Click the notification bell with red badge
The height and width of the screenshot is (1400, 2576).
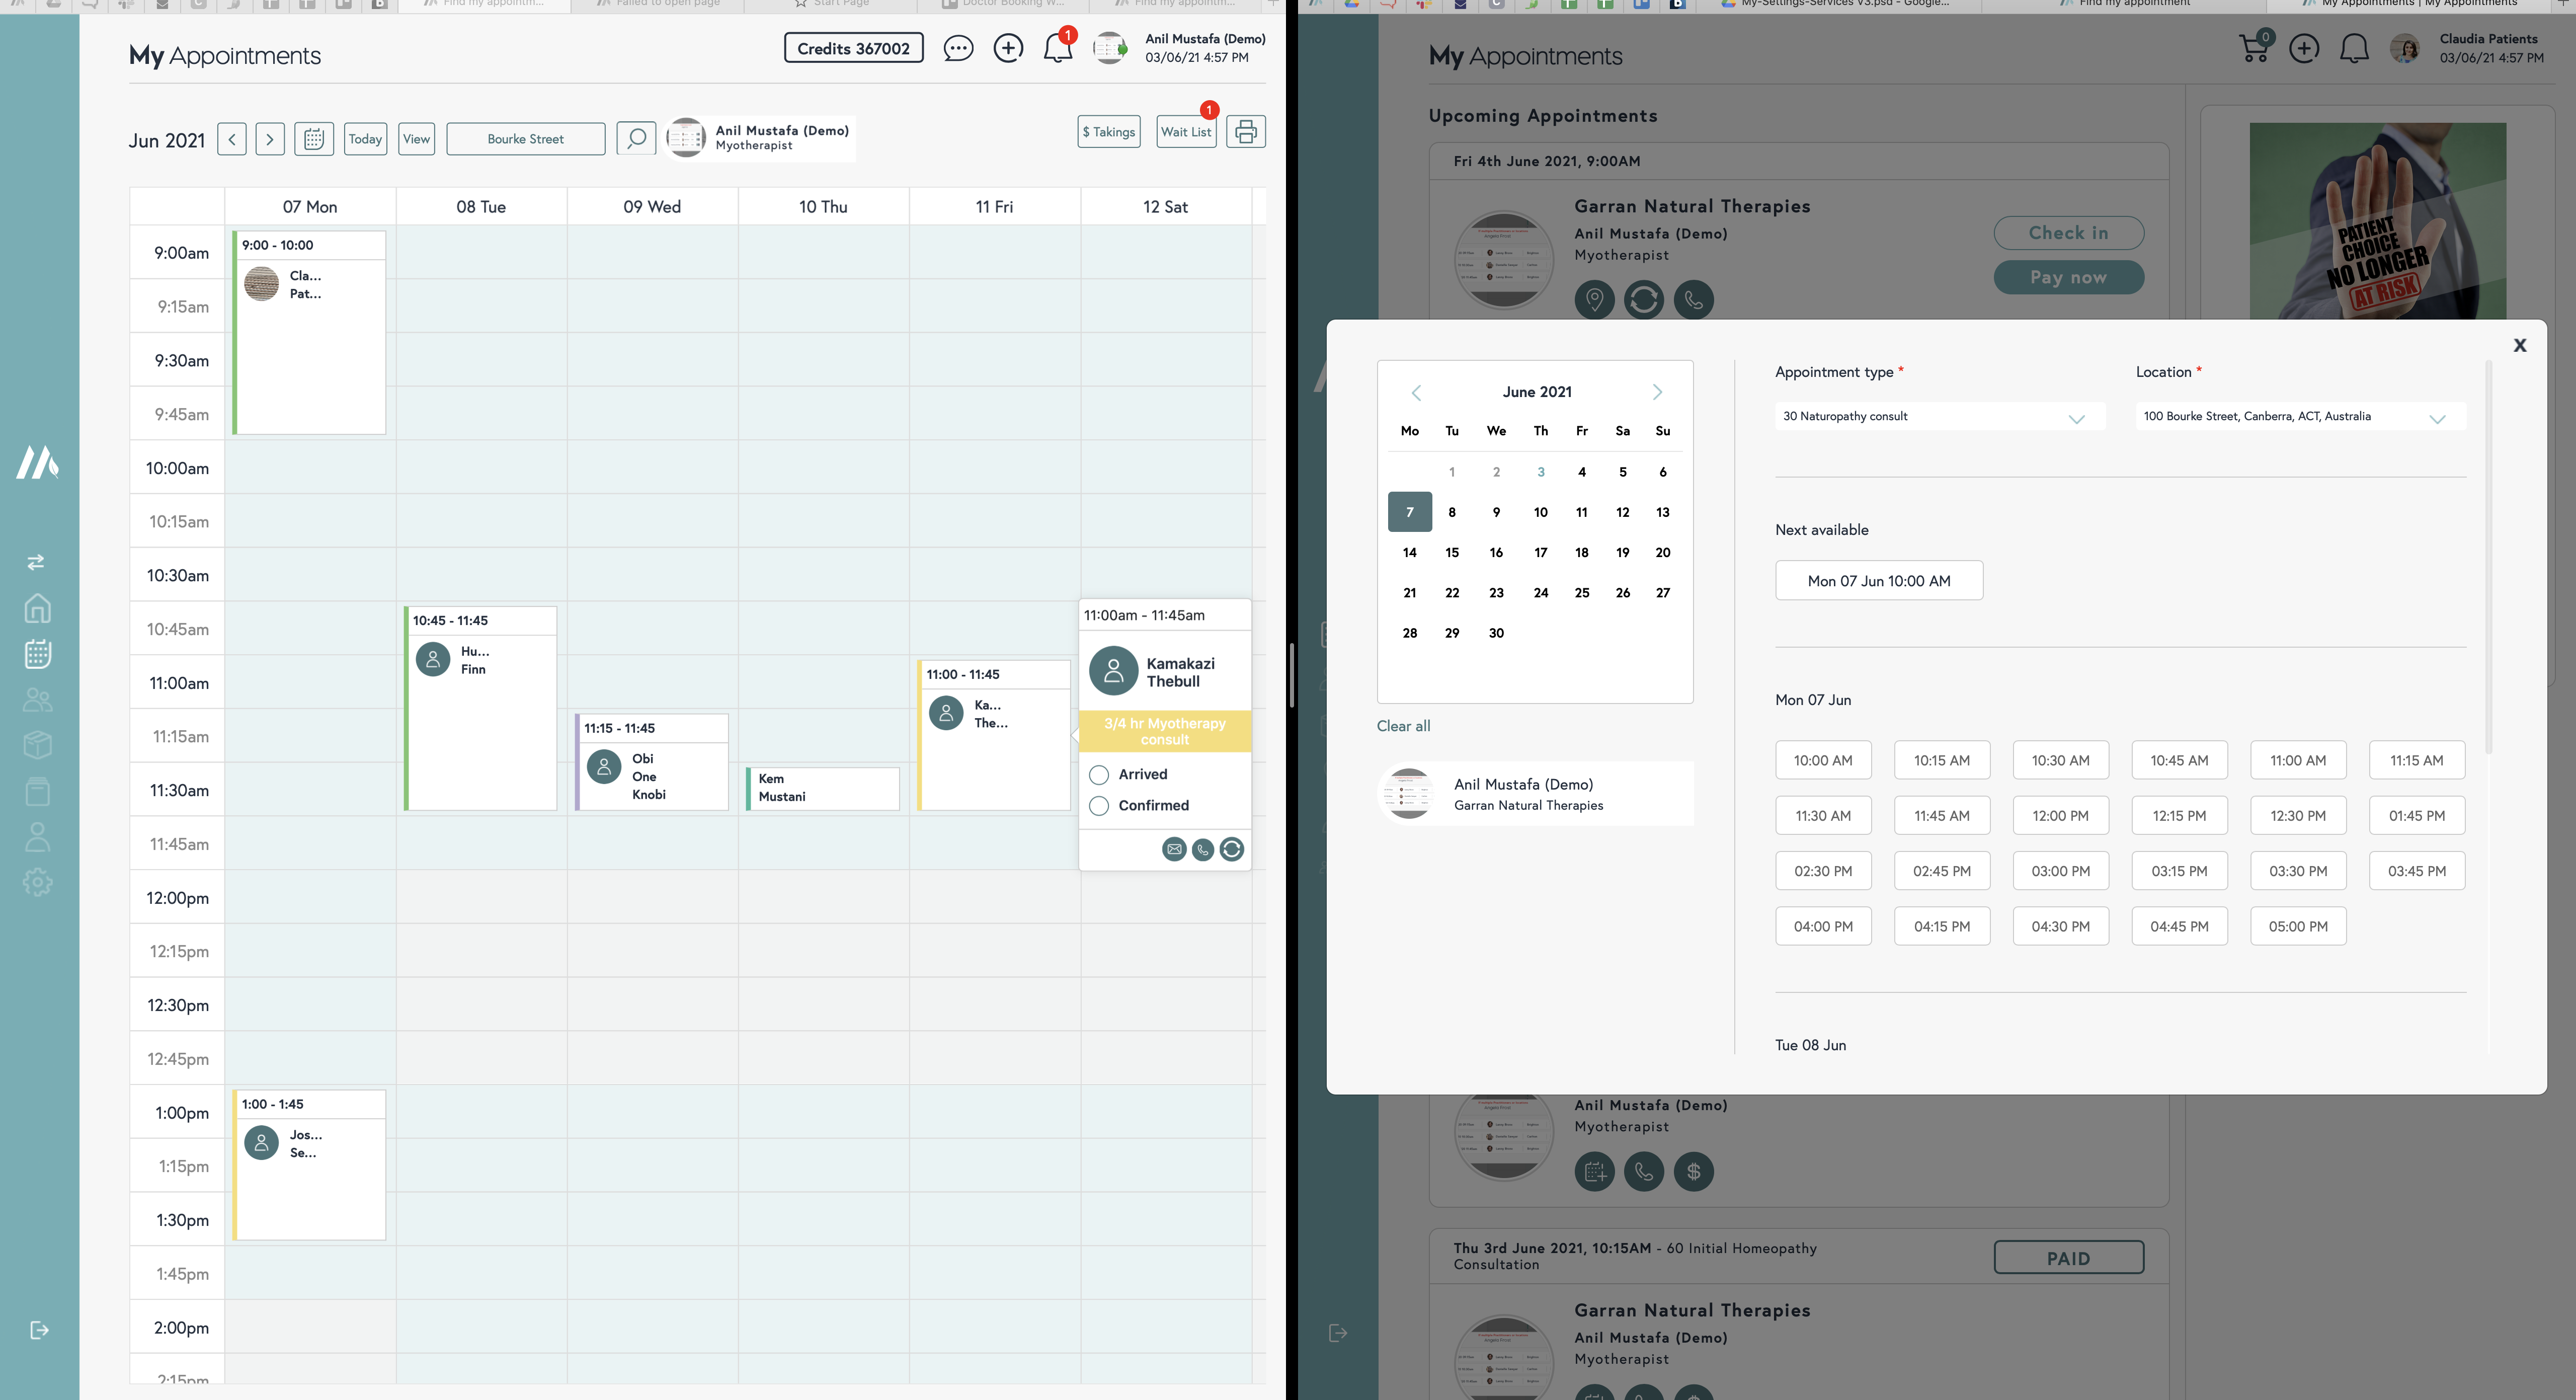(x=1057, y=48)
